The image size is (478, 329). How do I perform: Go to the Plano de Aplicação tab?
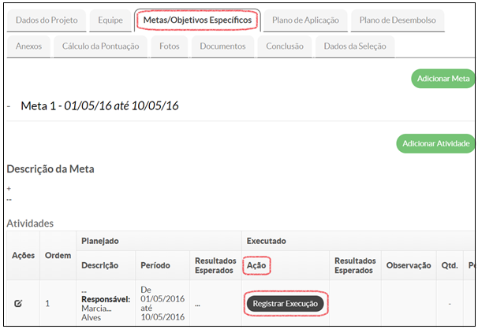[305, 20]
